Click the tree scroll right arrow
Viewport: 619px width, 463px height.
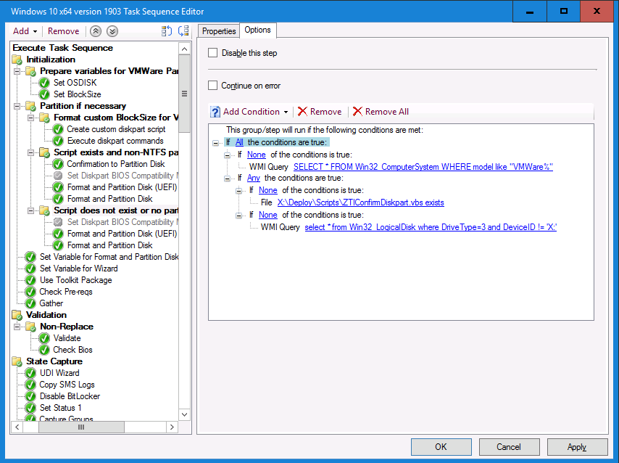172,427
